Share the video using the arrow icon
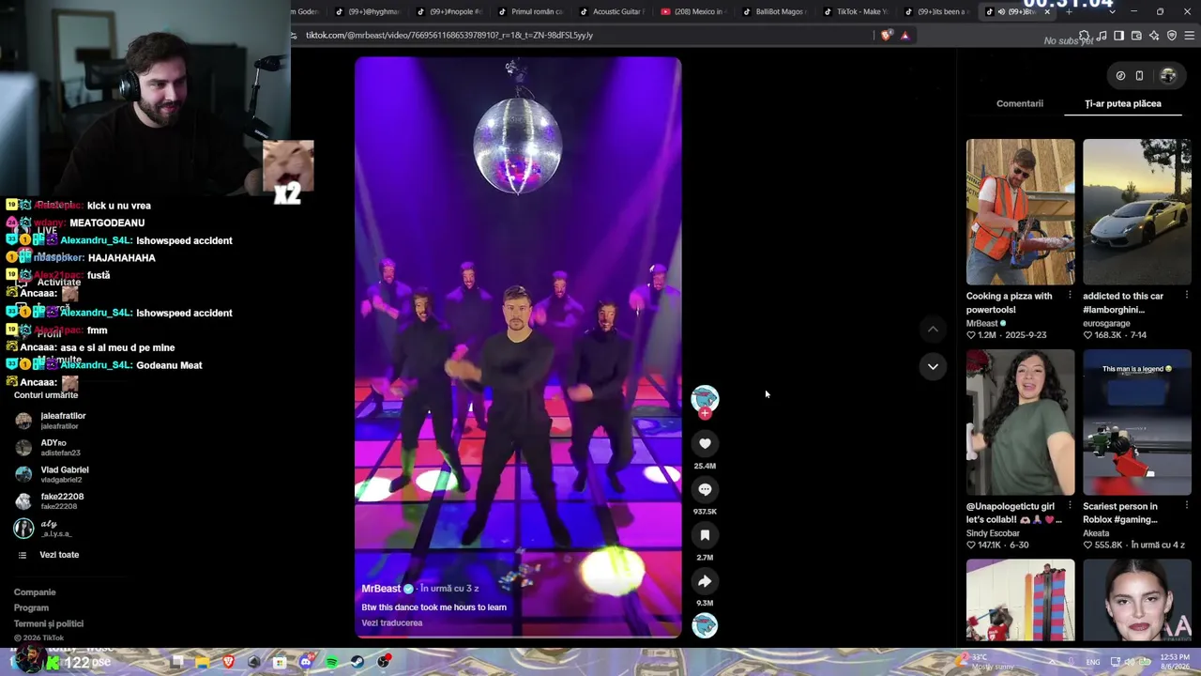 (705, 581)
